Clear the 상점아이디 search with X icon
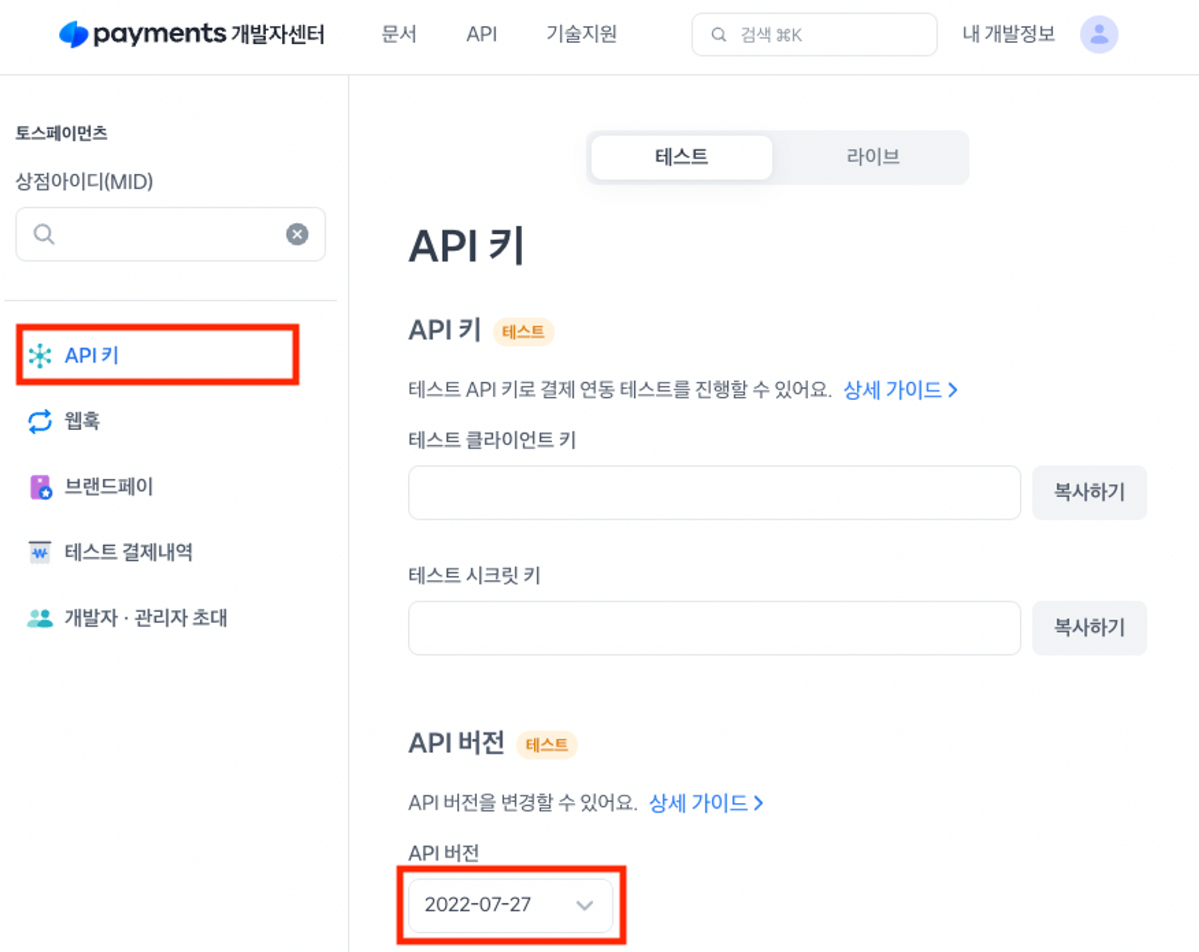The height and width of the screenshot is (952, 1199). click(297, 234)
